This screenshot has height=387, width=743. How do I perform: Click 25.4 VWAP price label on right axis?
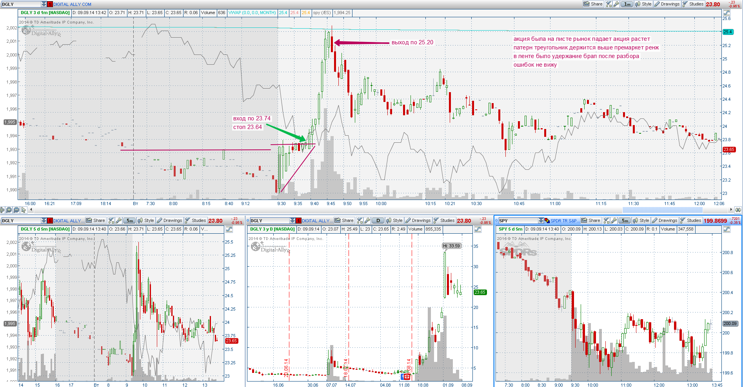(727, 32)
